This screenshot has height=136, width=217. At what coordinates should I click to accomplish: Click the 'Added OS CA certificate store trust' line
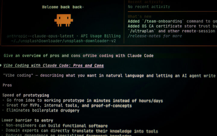[x=172, y=26]
